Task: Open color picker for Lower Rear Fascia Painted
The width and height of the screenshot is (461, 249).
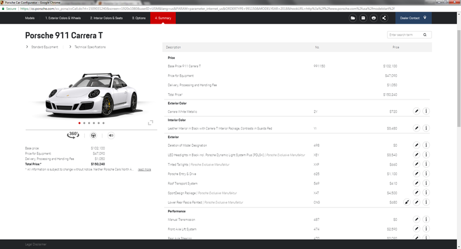Action: click(x=407, y=202)
